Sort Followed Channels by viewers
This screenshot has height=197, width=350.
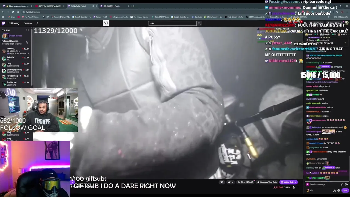click(x=27, y=42)
